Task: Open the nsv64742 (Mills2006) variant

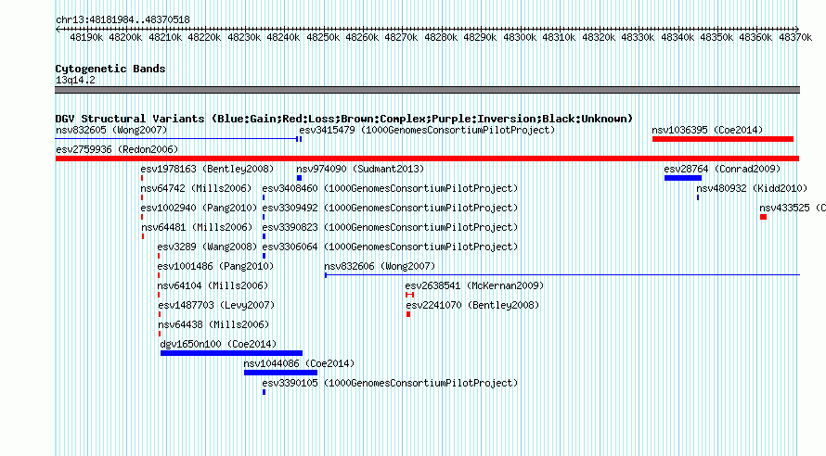Action: pos(196,188)
